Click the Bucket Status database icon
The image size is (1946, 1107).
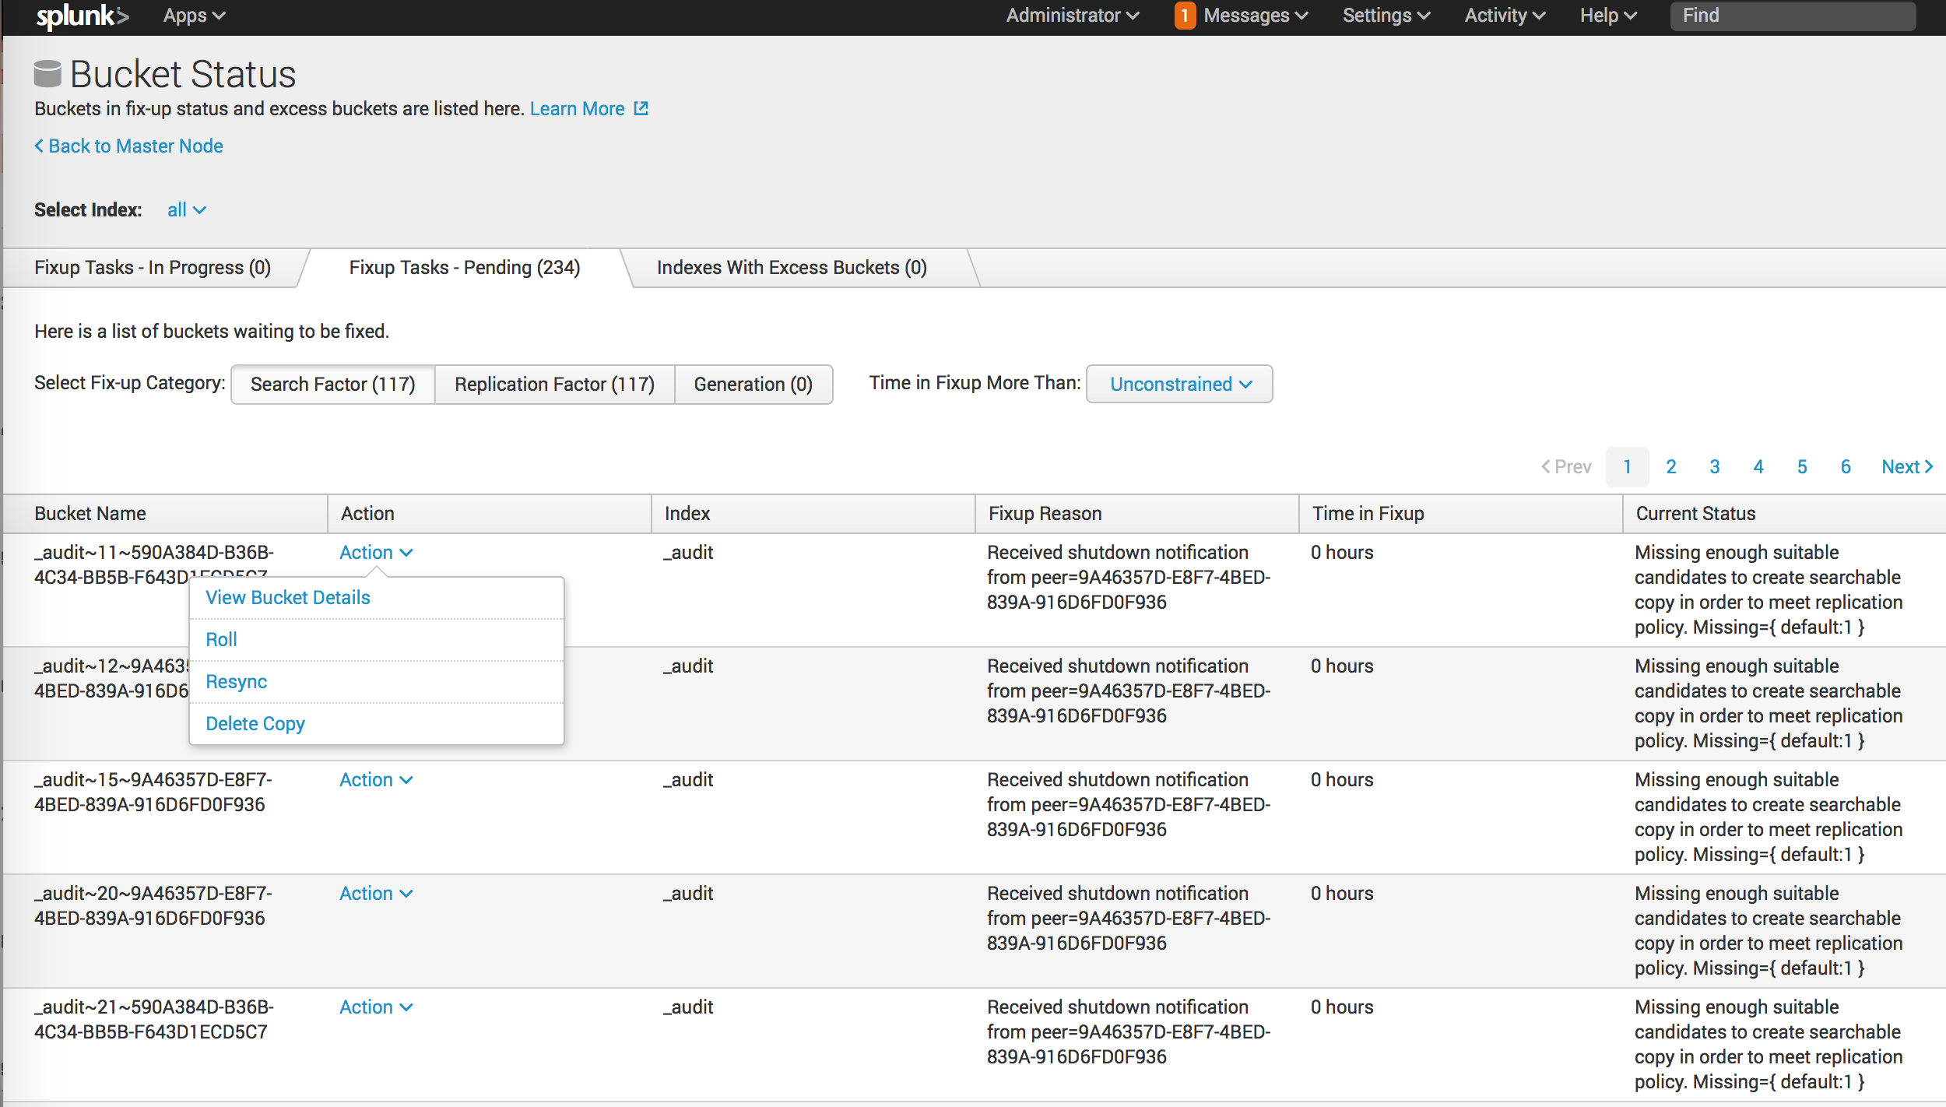click(47, 74)
